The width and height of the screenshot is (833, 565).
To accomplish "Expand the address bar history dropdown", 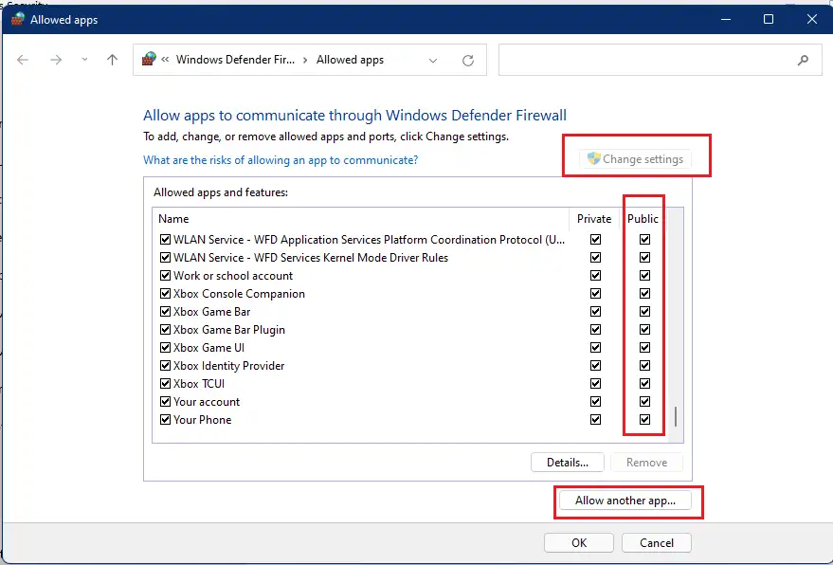I will point(433,60).
